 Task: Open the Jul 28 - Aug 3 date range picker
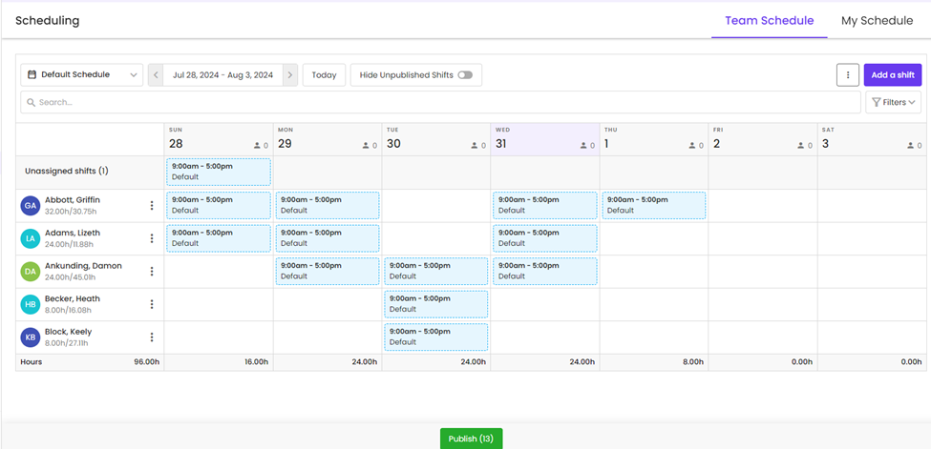pos(222,75)
